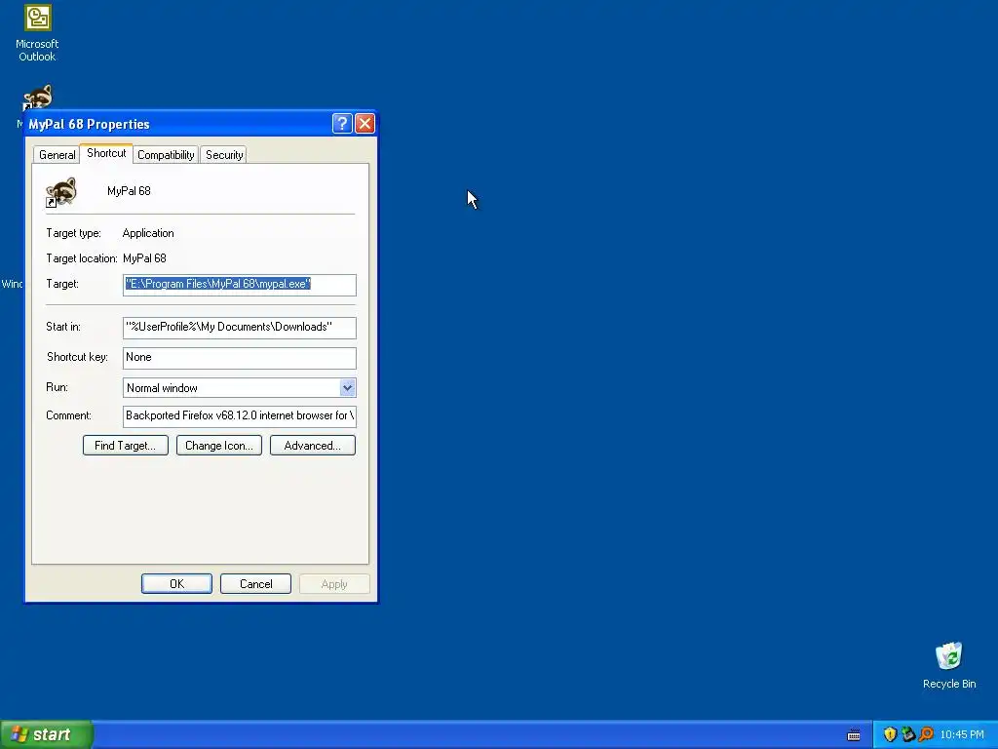Click the keyboard language bar icon on taskbar
Screen dimensions: 998x749
[854, 735]
